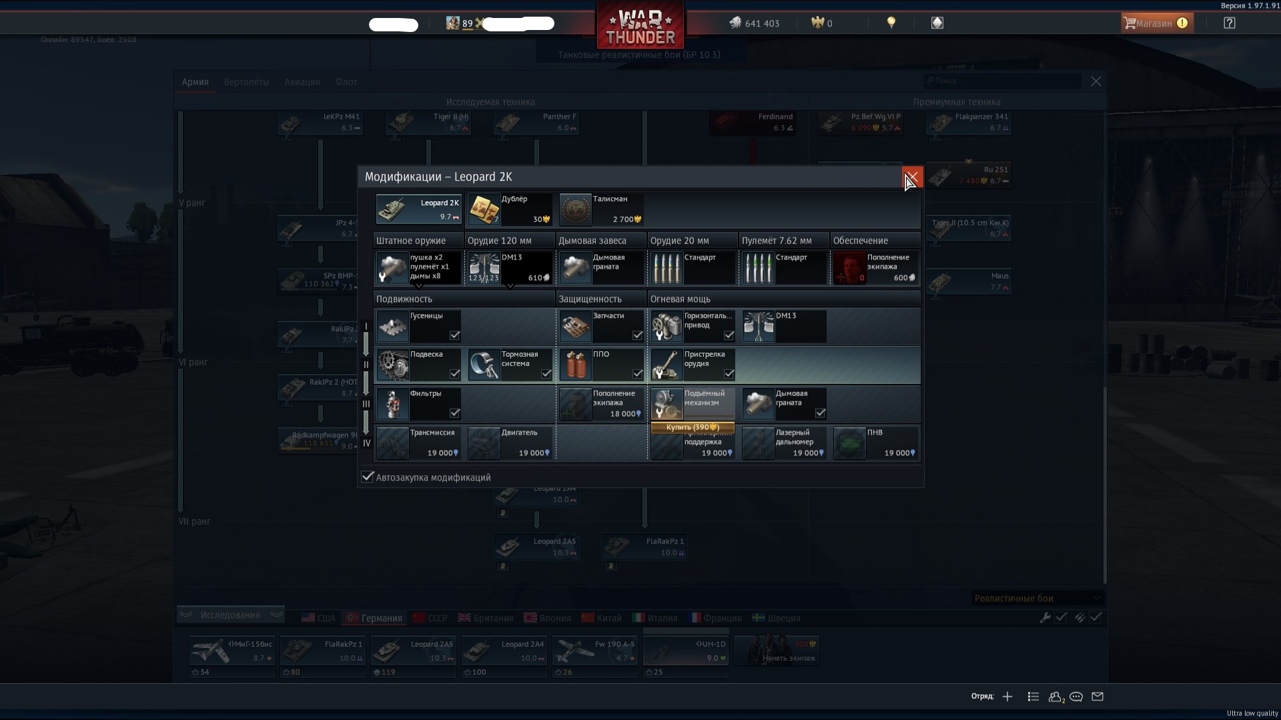Select the Подвеска modification

tap(418, 365)
